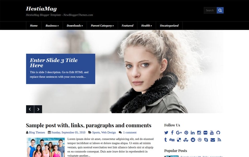Click the Facebook icon under Follow Us

(172, 133)
